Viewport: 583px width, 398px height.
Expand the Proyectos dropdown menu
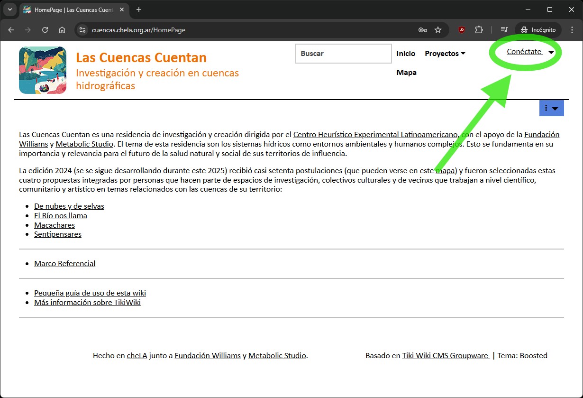click(445, 54)
